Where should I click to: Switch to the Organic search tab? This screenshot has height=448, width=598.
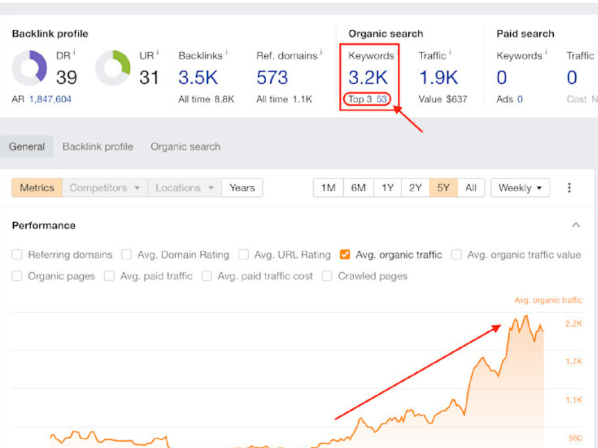coord(185,147)
